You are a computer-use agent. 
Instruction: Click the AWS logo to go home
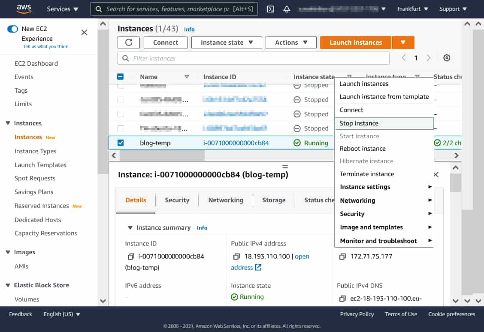tap(24, 9)
